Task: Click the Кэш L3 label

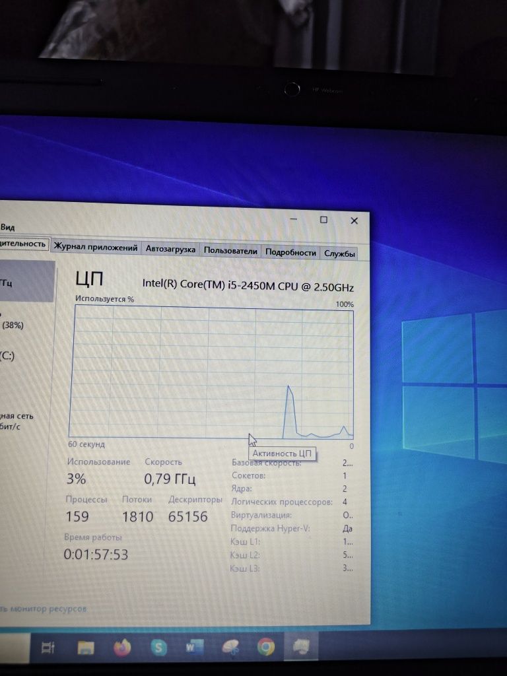Action: 245,568
